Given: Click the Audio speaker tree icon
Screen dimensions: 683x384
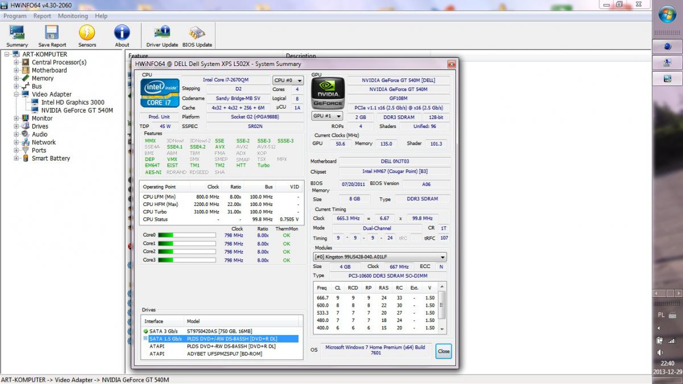Looking at the screenshot, I should pos(26,134).
